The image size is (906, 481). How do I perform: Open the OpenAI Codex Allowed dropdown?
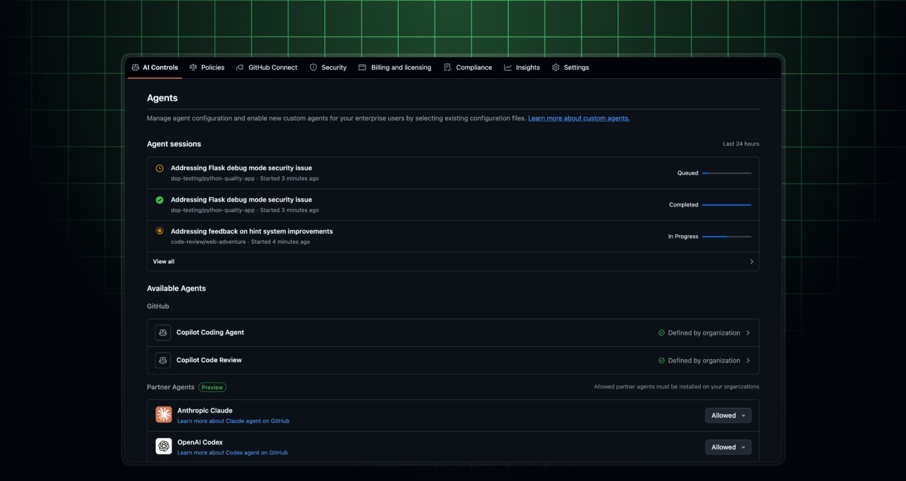[728, 447]
